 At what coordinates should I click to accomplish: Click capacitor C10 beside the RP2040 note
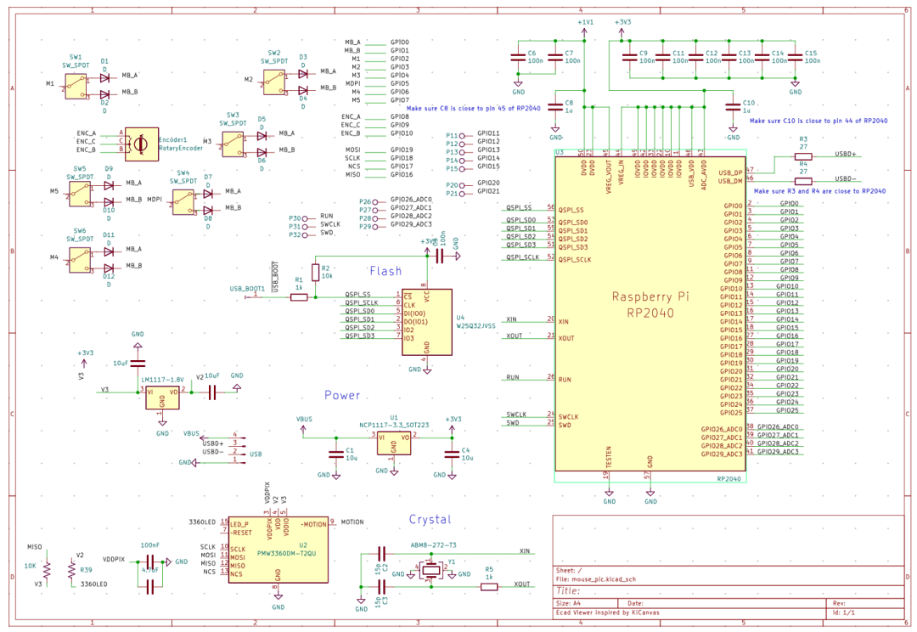(x=732, y=106)
